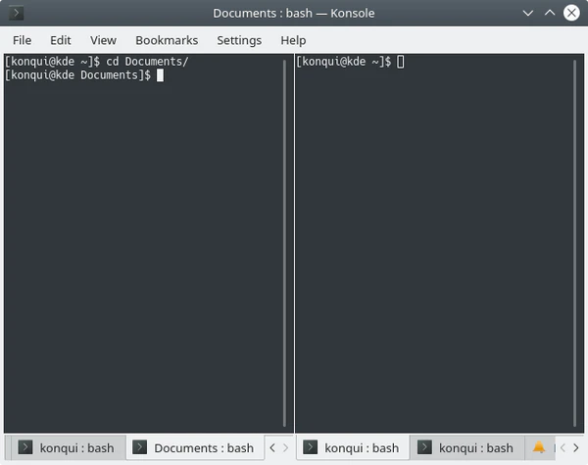Open the View menu
Screen dimensions: 588x465
tap(103, 40)
